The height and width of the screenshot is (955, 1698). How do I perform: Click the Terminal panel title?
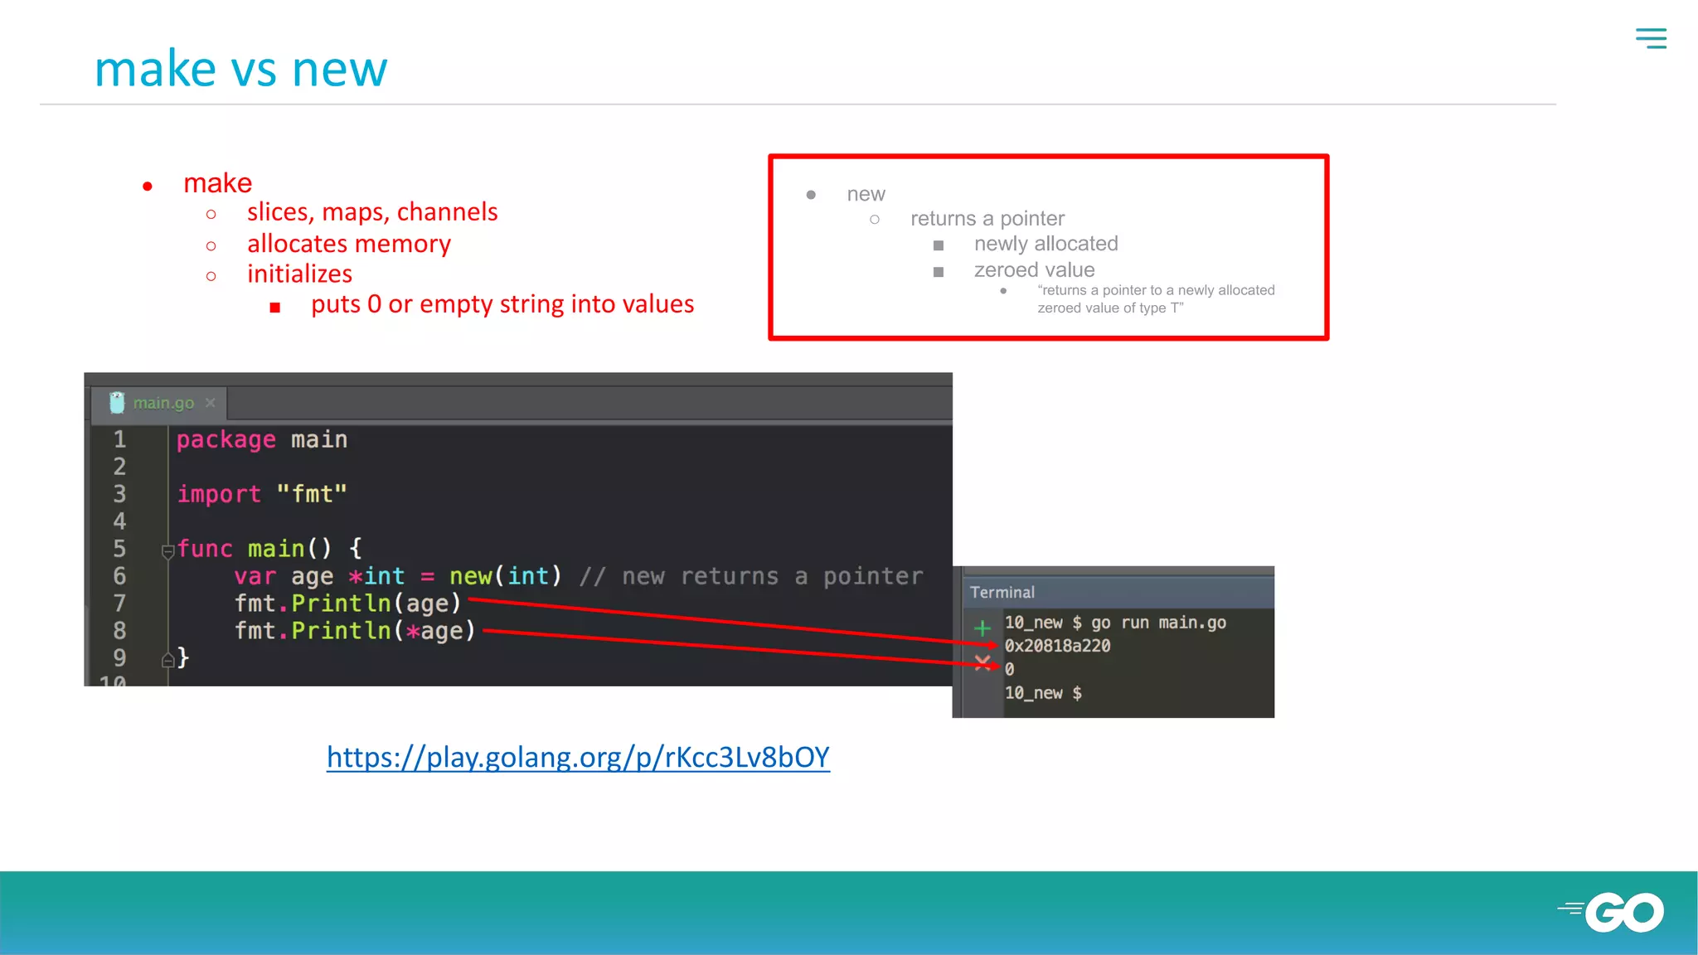coord(1002,592)
